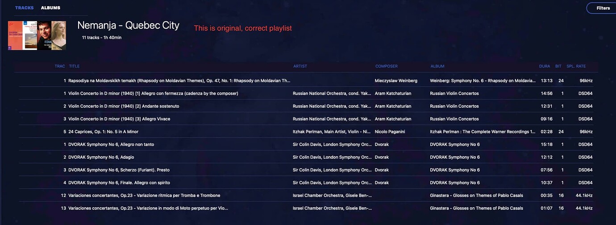Click Aram Katchaturian composer on Allegro Vivace
Screen dimensions: 616x225
(393, 119)
